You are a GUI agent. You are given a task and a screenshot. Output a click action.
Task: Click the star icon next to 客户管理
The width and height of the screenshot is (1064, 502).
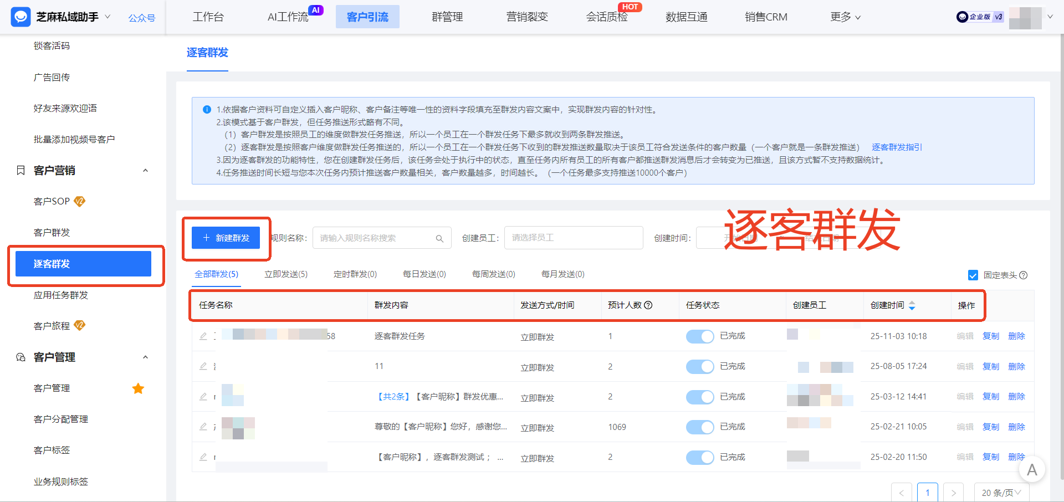pyautogui.click(x=138, y=388)
